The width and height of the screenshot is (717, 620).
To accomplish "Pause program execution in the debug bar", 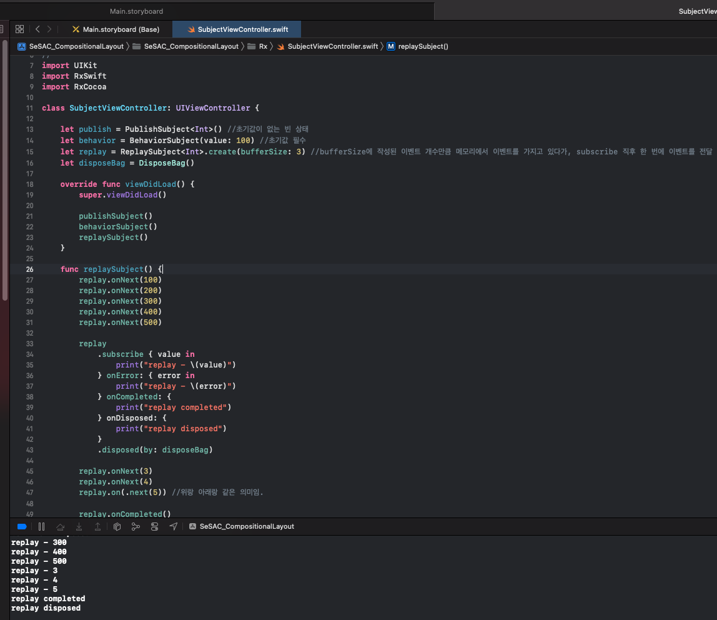I will pos(42,527).
